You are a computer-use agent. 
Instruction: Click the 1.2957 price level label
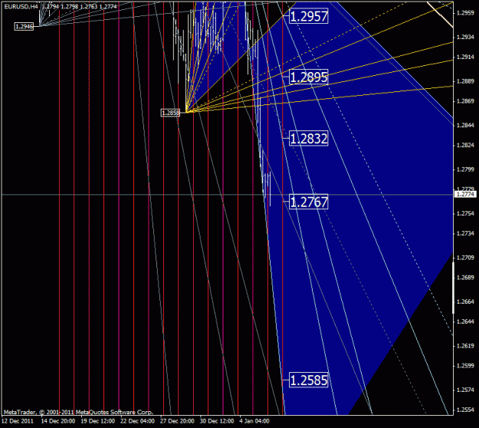point(309,16)
